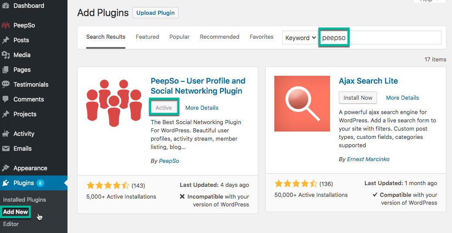The width and height of the screenshot is (452, 233).
Task: Click the Appearance paintbrush icon
Action: (6, 168)
